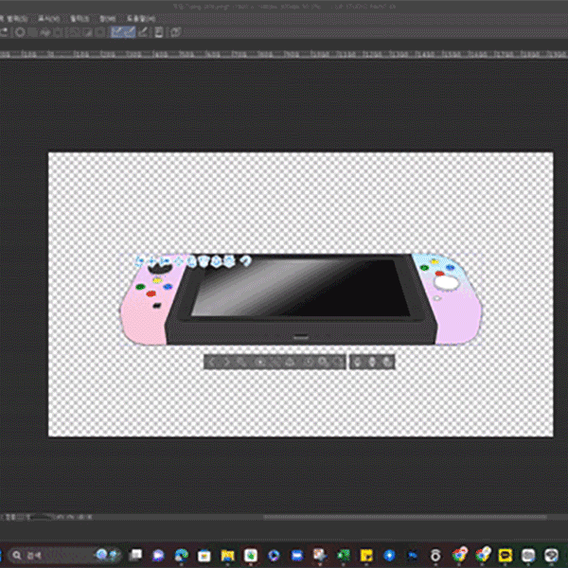Select the sixth manipulator icon, a rotation cube
The width and height of the screenshot is (568, 568).
point(204,261)
